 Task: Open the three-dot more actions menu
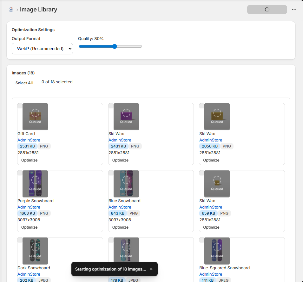pos(294,10)
